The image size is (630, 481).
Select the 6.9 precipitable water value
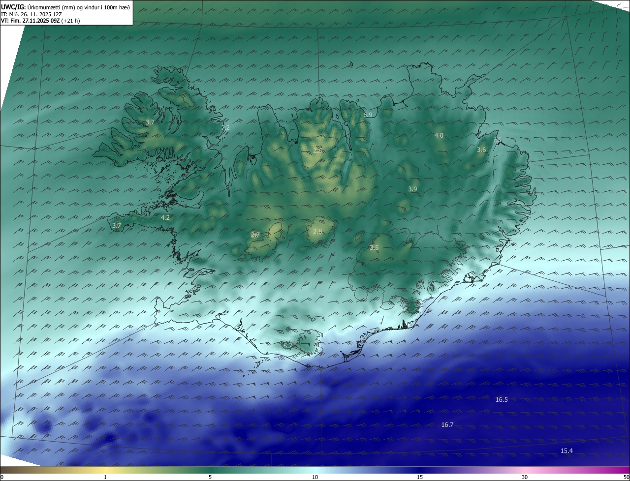pos(368,115)
